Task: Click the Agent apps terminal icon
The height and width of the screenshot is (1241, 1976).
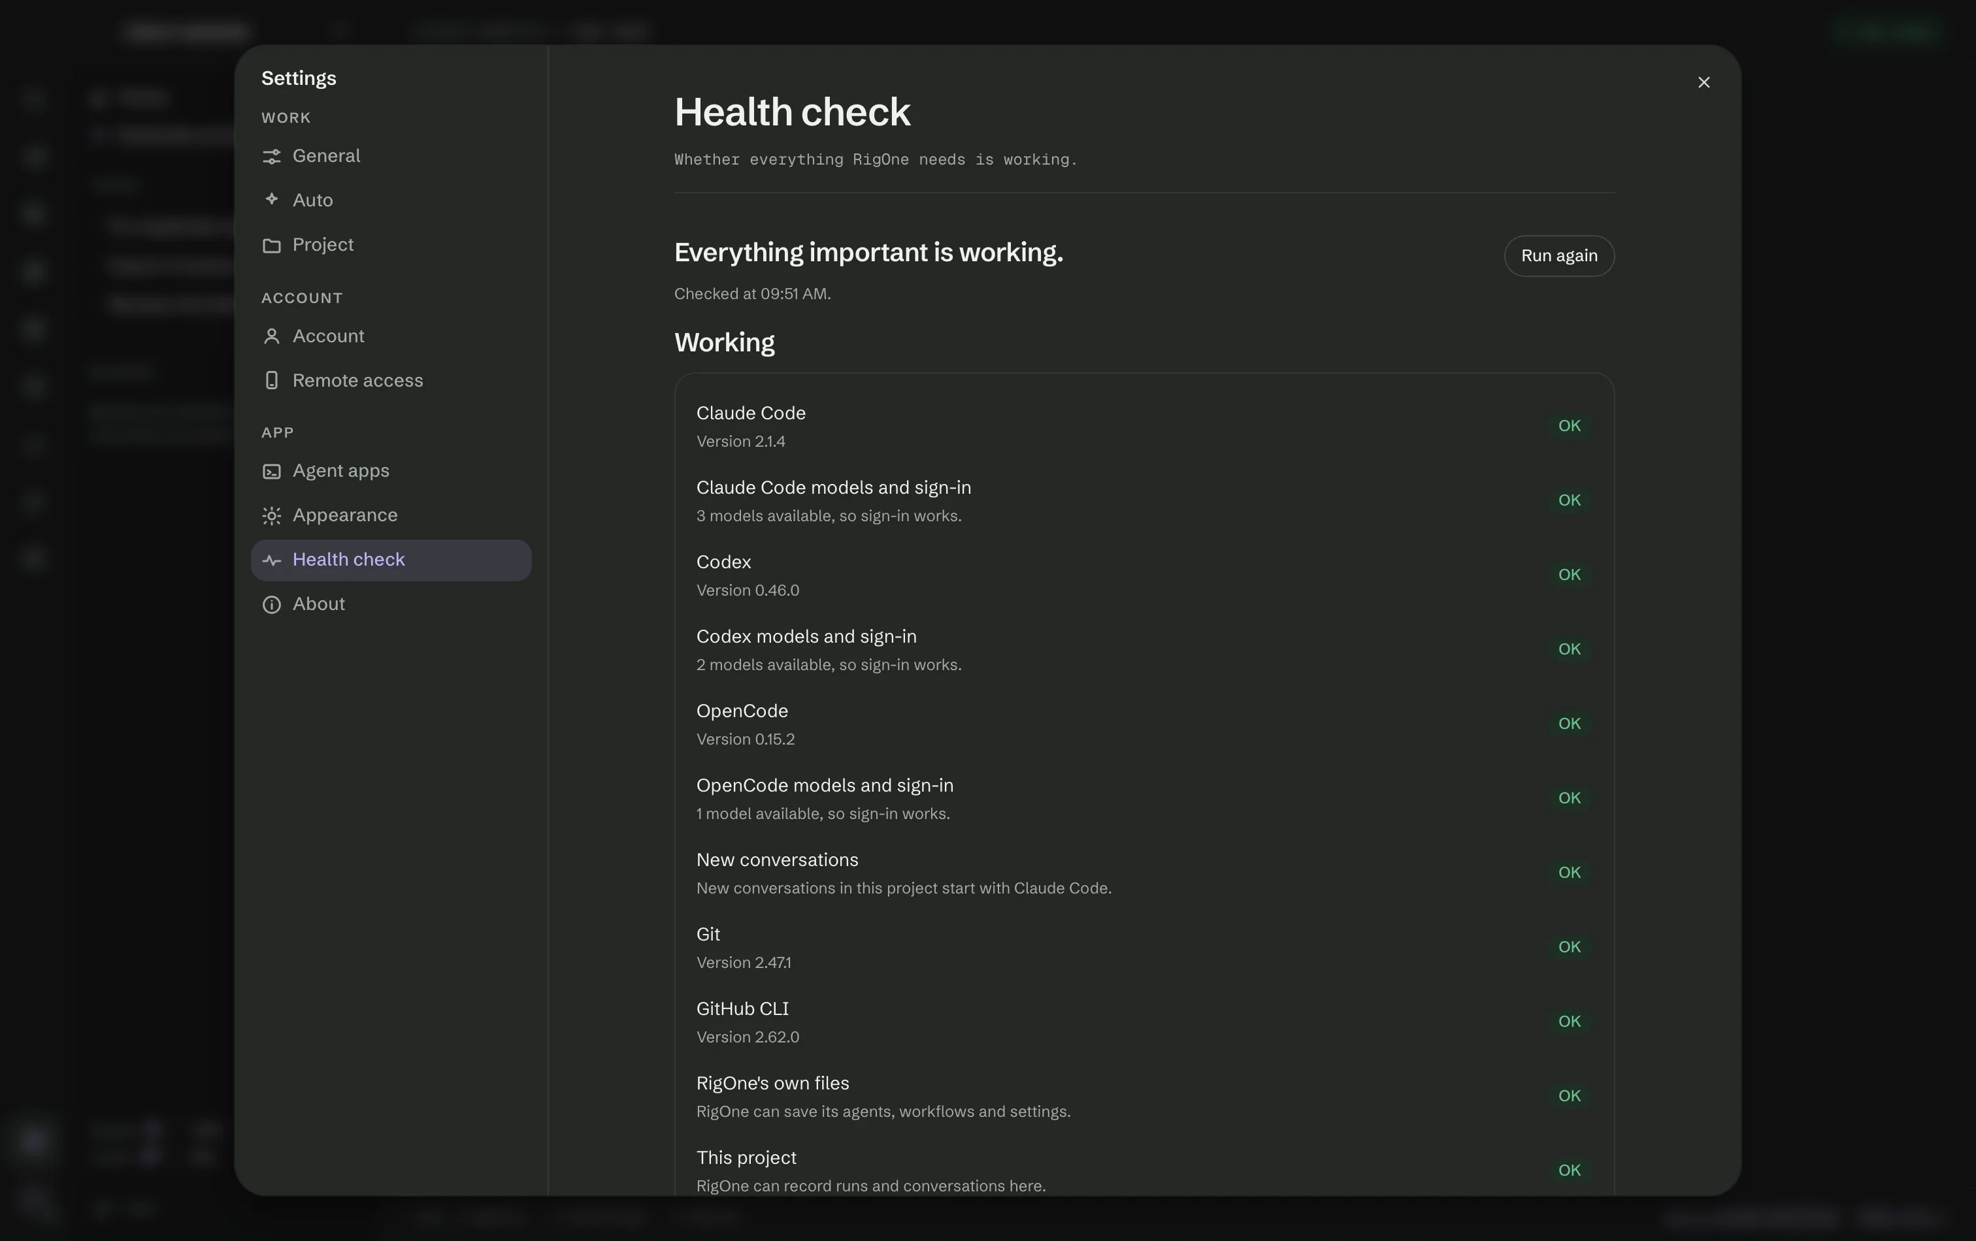Action: 272,471
